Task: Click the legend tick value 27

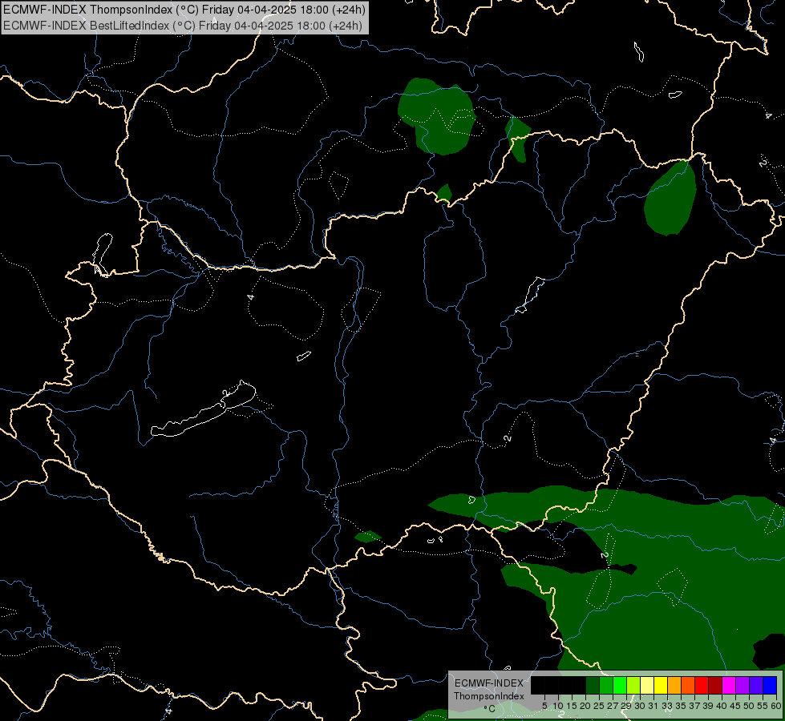Action: click(613, 706)
